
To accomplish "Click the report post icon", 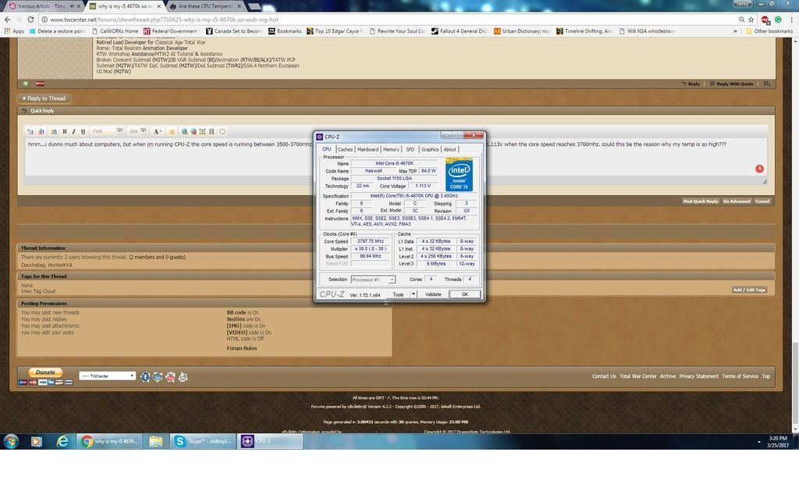I will pos(41,84).
